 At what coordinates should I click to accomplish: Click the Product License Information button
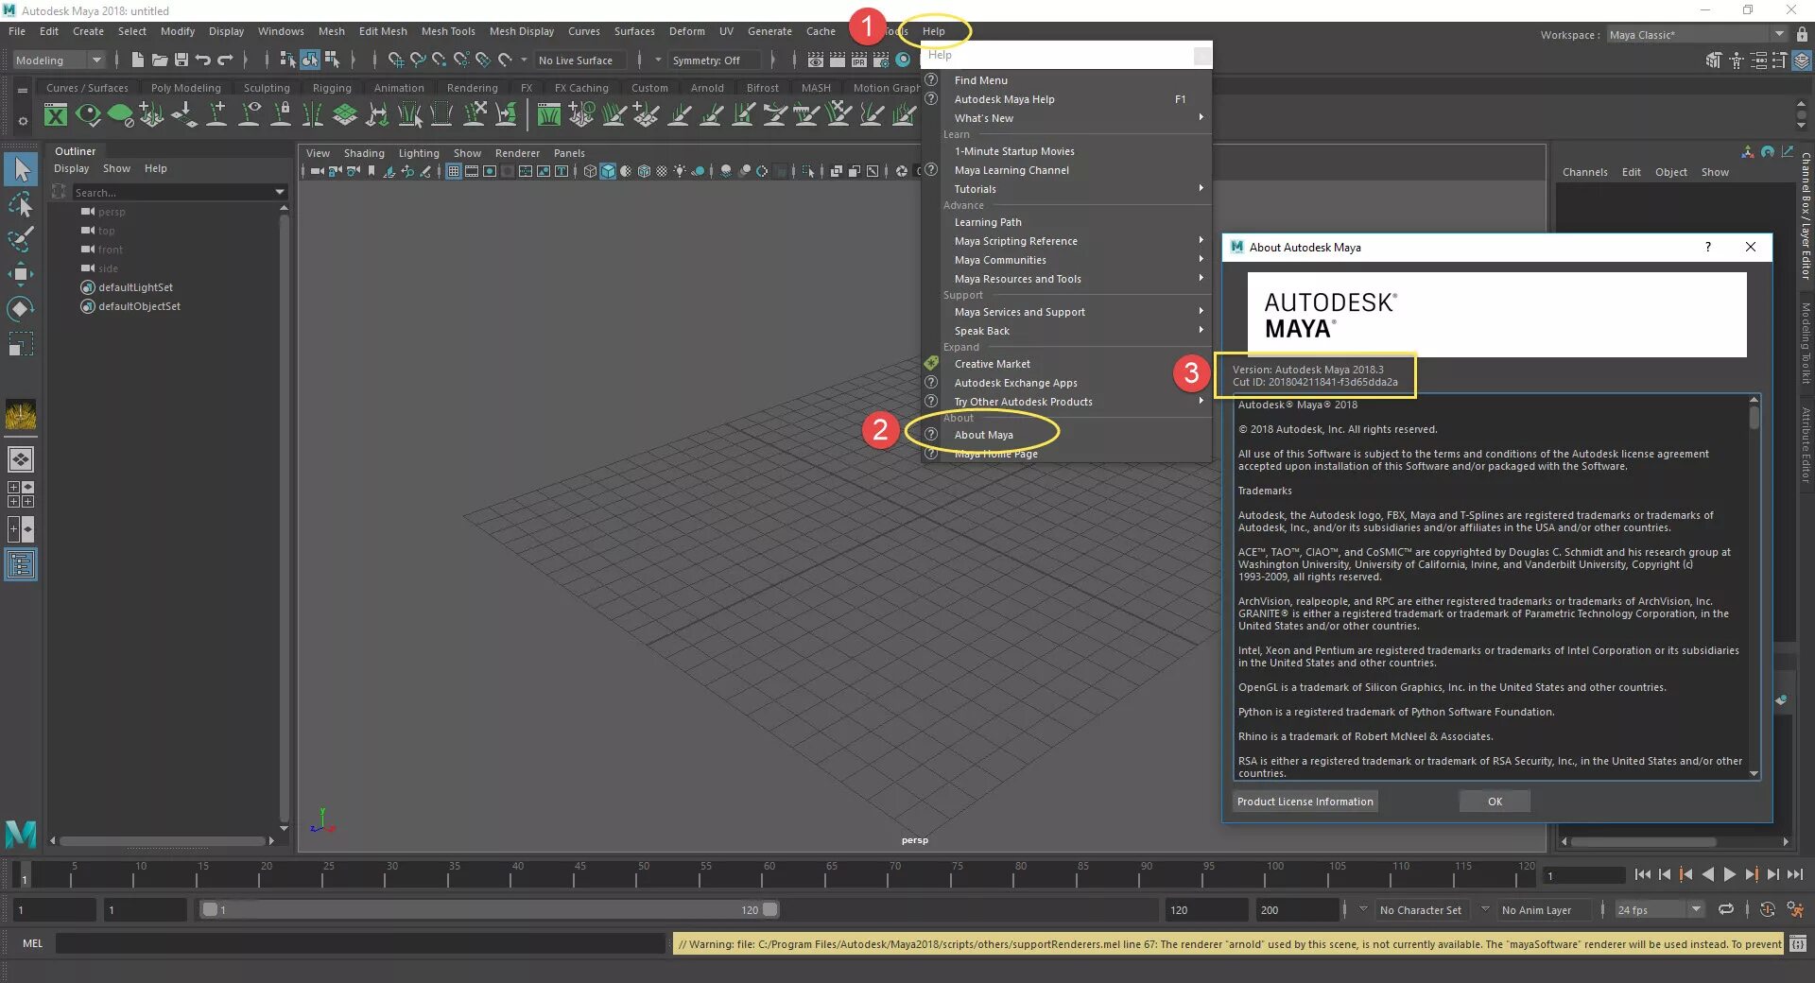(1305, 802)
